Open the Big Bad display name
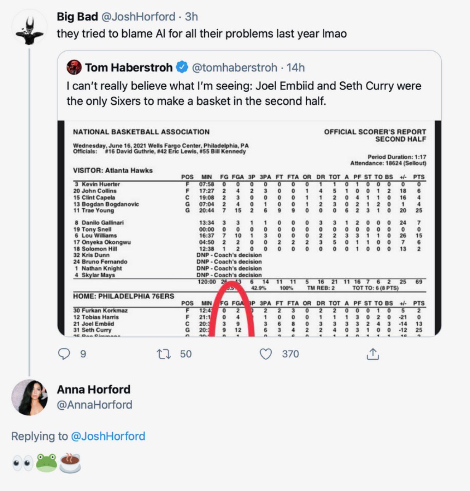This screenshot has width=470, height=491. [x=77, y=17]
